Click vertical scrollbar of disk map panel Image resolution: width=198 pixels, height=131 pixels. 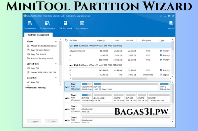173,93
